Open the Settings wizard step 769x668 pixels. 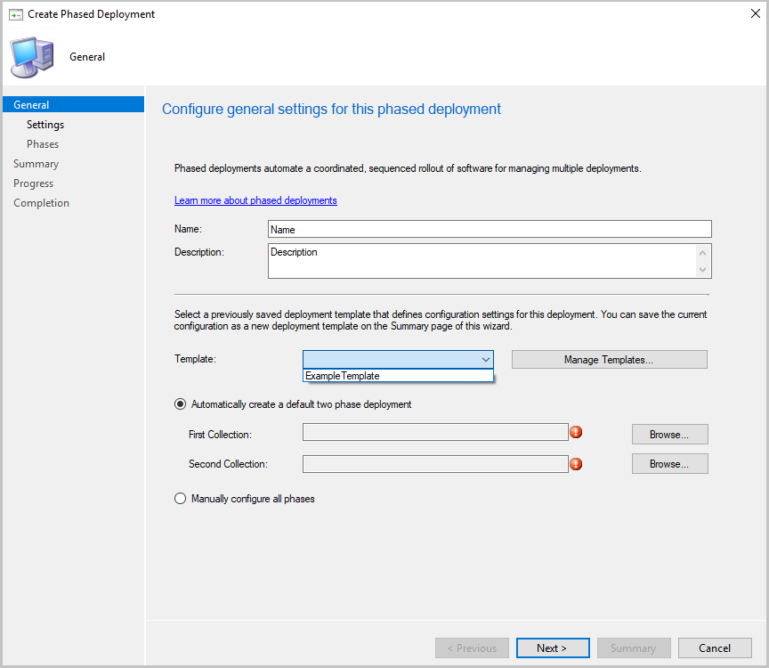coord(45,125)
